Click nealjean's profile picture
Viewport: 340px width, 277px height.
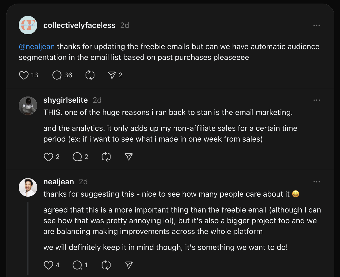click(x=28, y=187)
